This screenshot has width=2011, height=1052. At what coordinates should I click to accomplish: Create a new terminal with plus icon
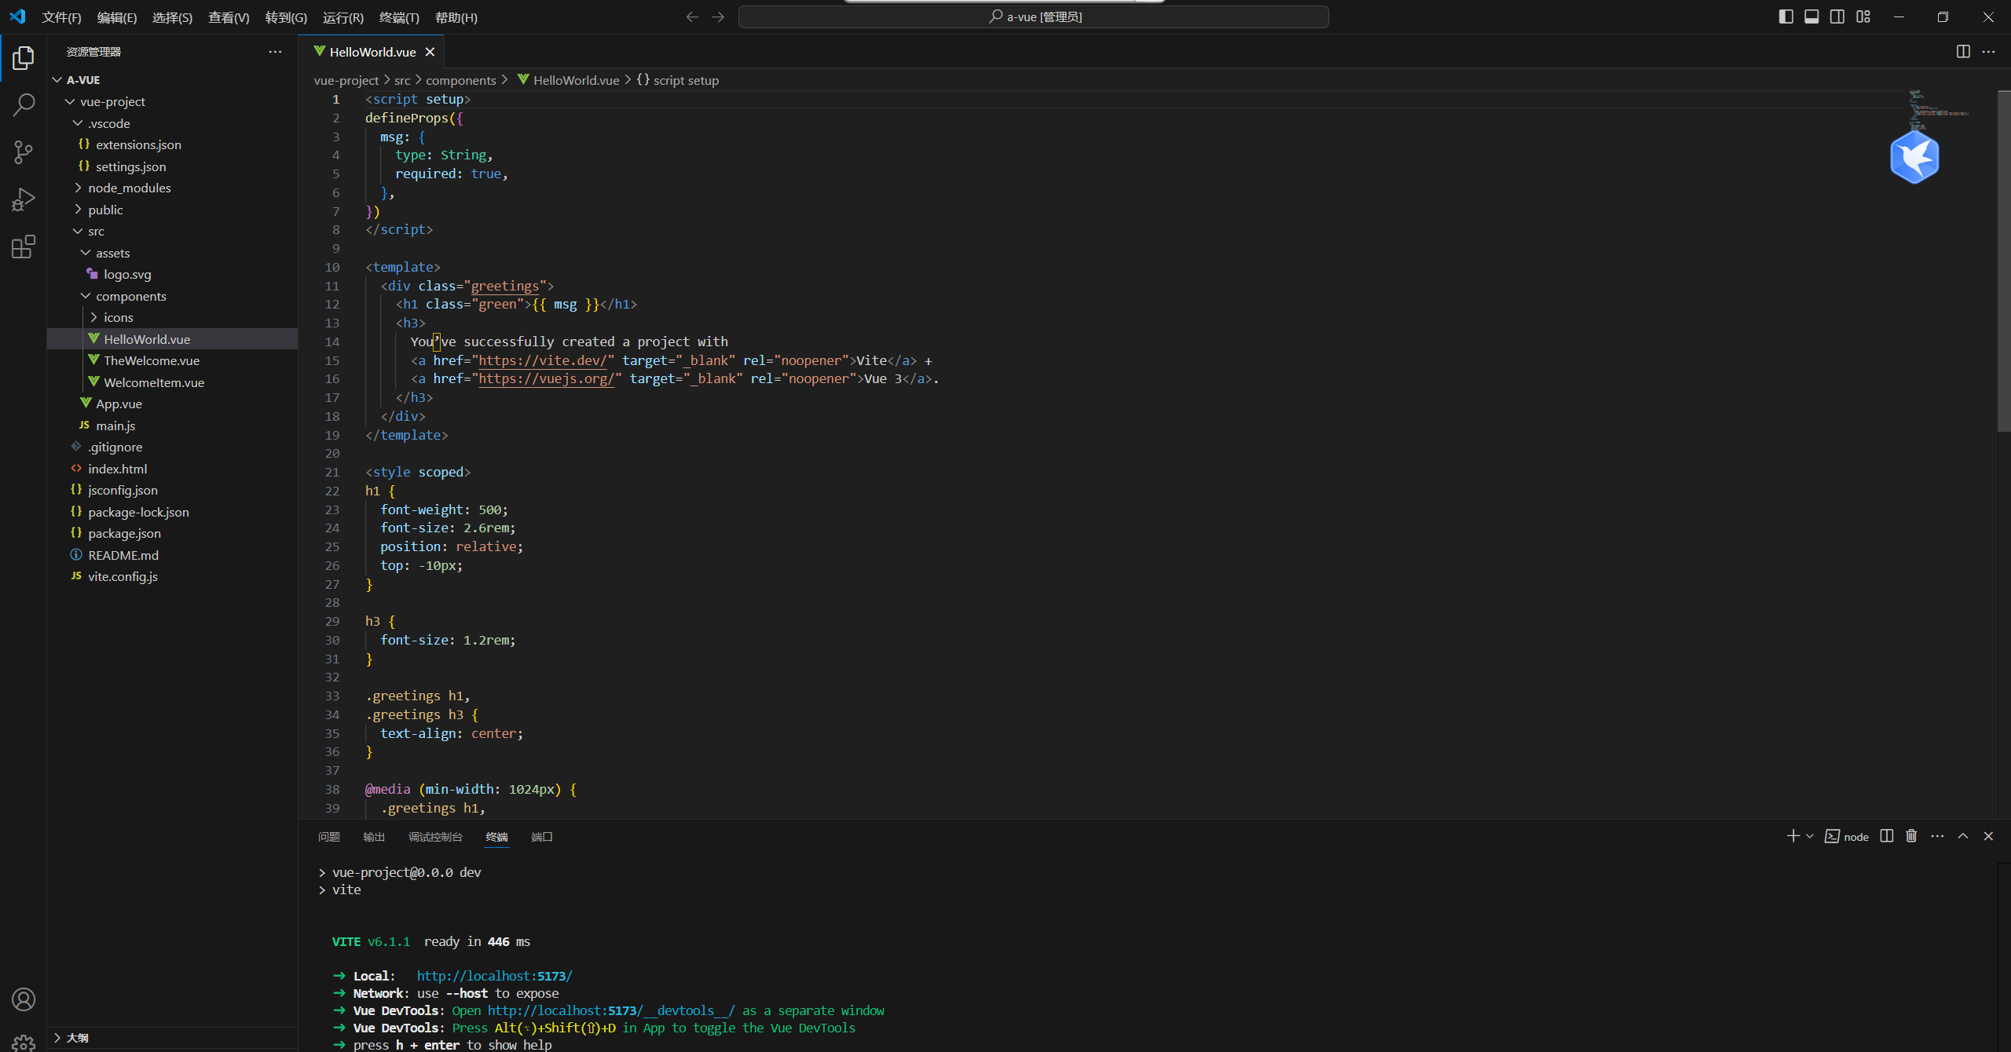(x=1793, y=836)
